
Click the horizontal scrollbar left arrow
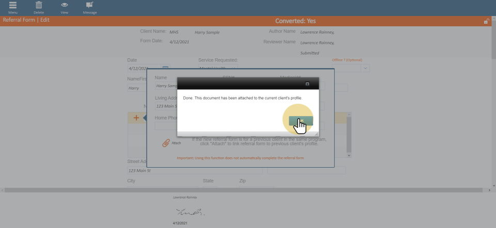coord(2,190)
